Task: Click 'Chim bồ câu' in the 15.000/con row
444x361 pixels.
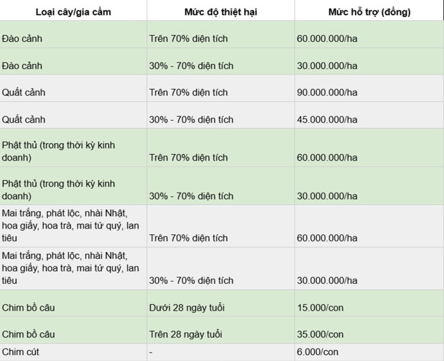Action: tap(27, 307)
